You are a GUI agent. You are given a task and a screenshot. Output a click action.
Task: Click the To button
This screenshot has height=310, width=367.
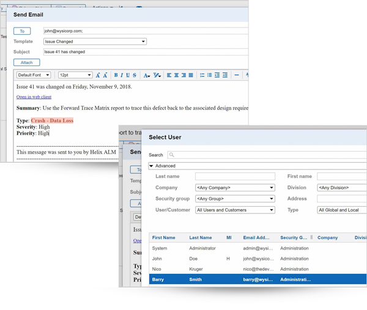tap(22, 31)
